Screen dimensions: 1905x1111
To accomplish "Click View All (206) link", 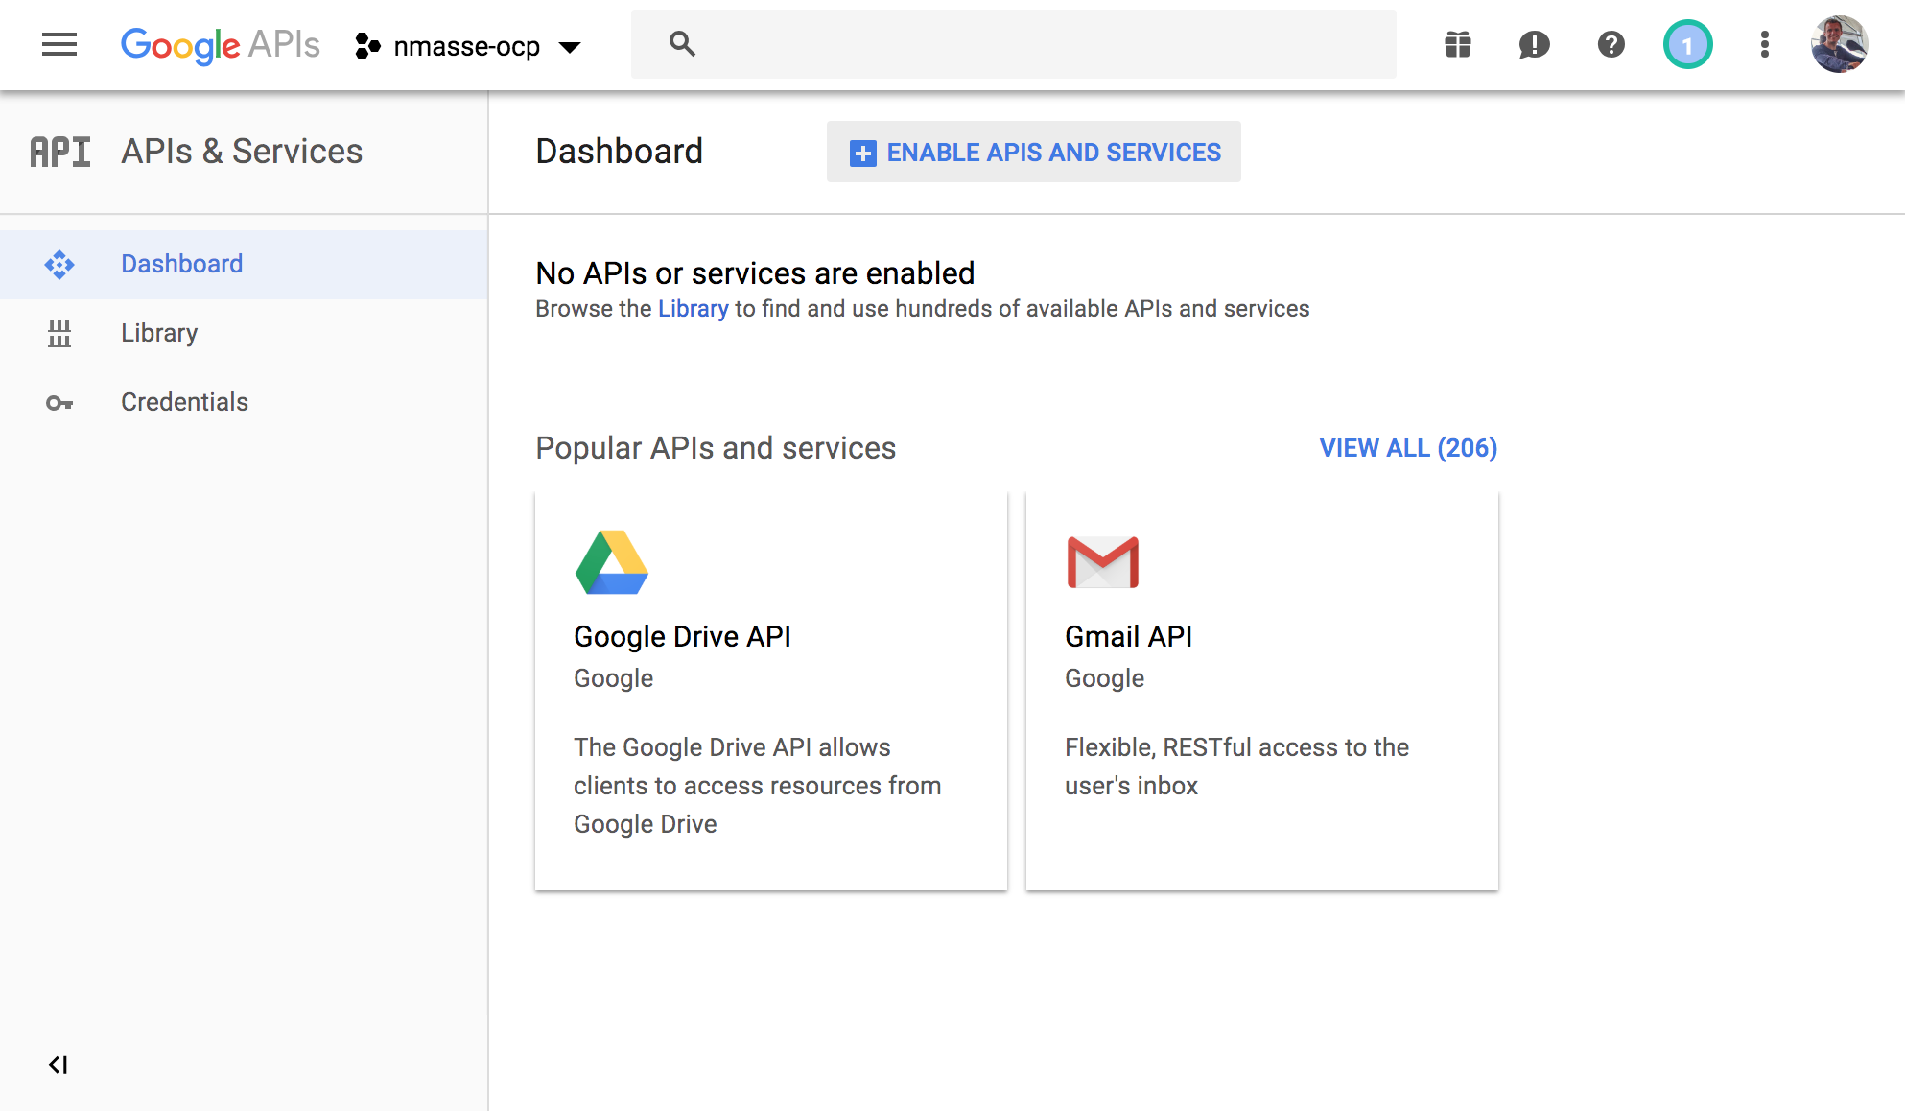I will point(1408,448).
